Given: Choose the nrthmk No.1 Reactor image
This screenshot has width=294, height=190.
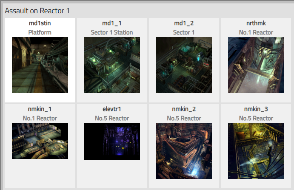Looking at the screenshot, I should point(256,65).
